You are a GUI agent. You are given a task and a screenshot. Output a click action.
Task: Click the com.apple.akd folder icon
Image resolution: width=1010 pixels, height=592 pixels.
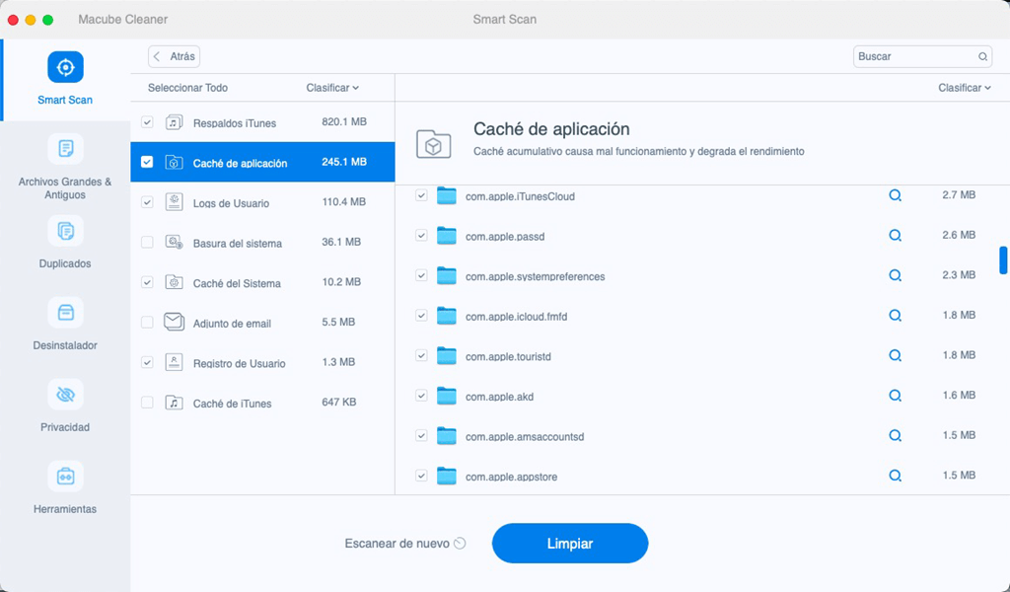[447, 396]
